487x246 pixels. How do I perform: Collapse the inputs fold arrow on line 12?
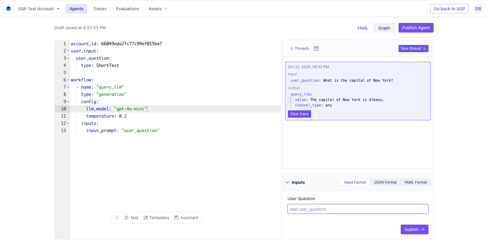pyautogui.click(x=68, y=124)
